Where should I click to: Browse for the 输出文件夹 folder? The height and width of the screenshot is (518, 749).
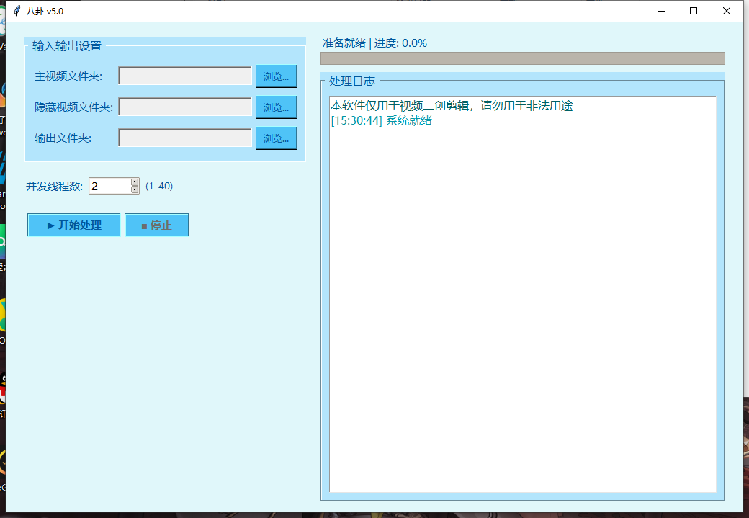[x=276, y=138]
